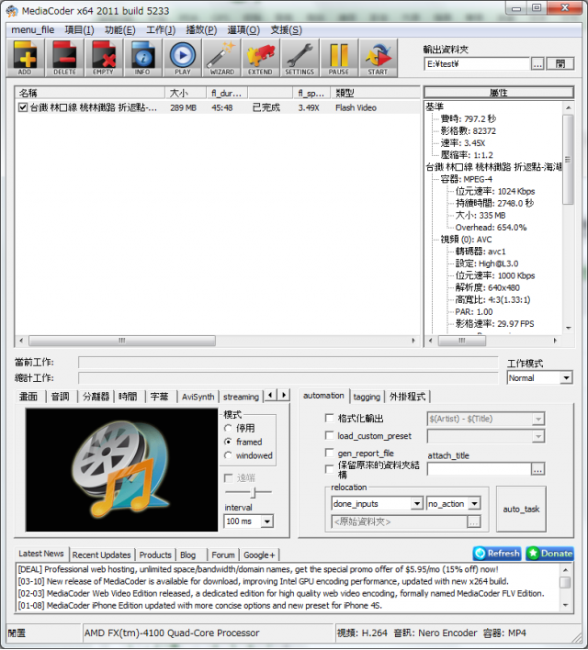588x650 pixels.
Task: Open SETTINGS wrench icon
Action: (x=300, y=58)
